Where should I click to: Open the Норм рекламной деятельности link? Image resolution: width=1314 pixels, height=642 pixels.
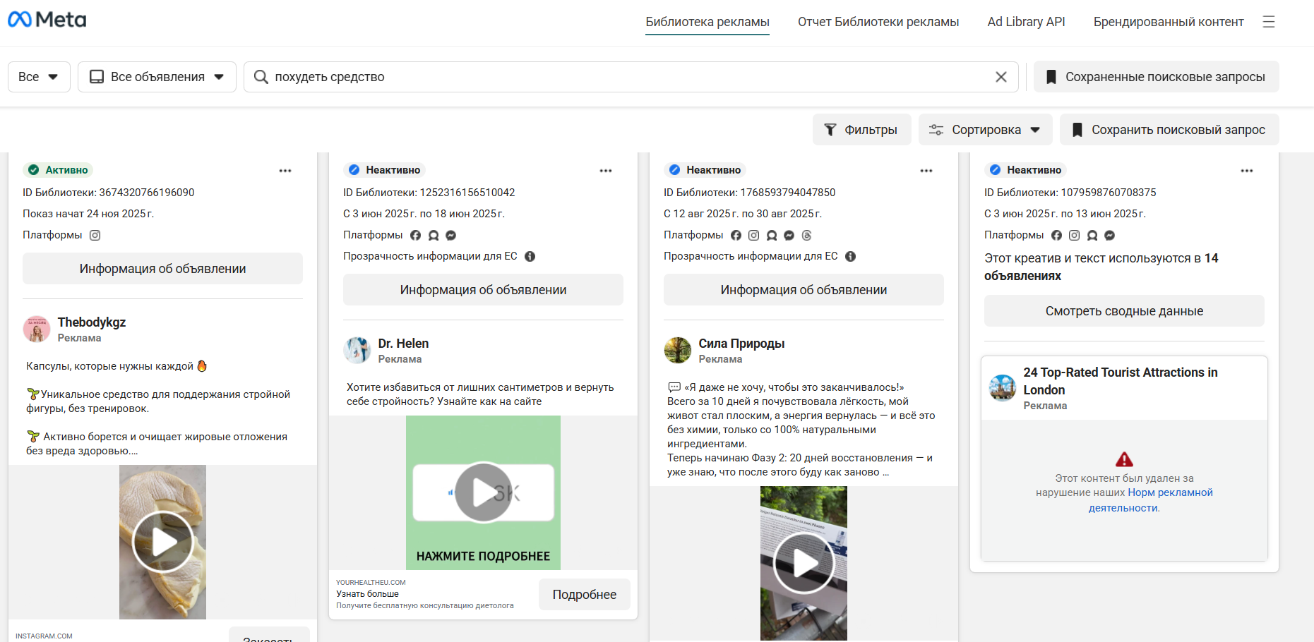click(1169, 493)
